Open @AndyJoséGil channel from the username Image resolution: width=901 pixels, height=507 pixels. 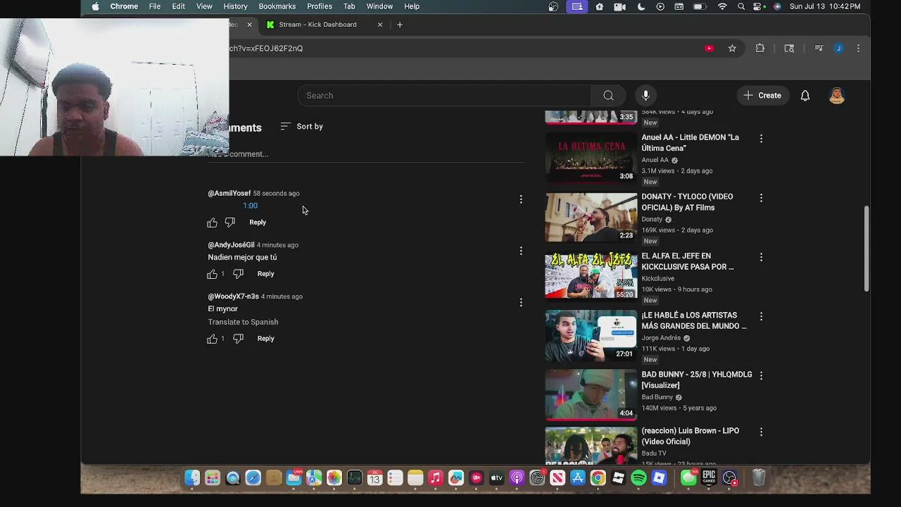[231, 245]
